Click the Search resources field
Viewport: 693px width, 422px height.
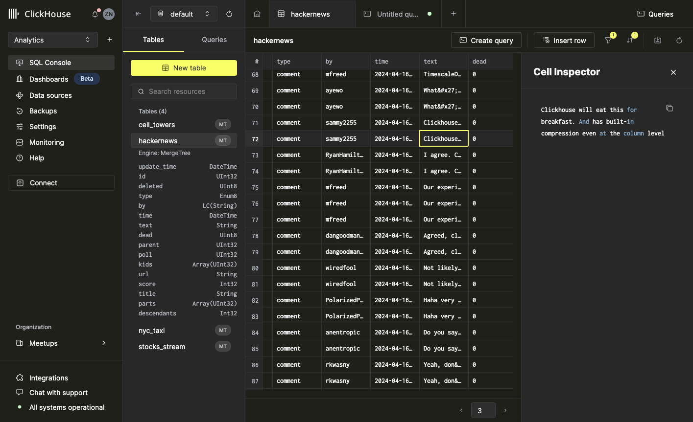(x=184, y=91)
